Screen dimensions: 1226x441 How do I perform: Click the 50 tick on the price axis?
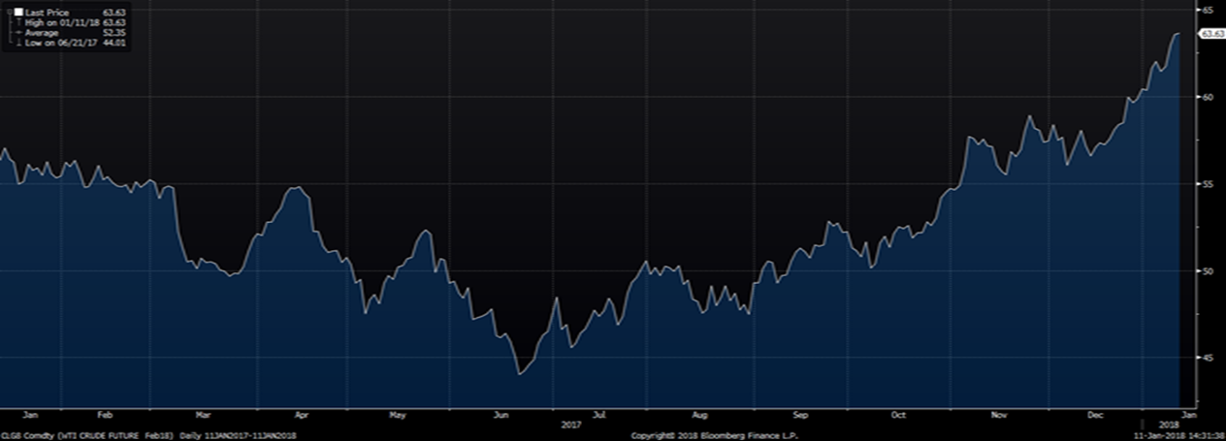pos(1207,271)
